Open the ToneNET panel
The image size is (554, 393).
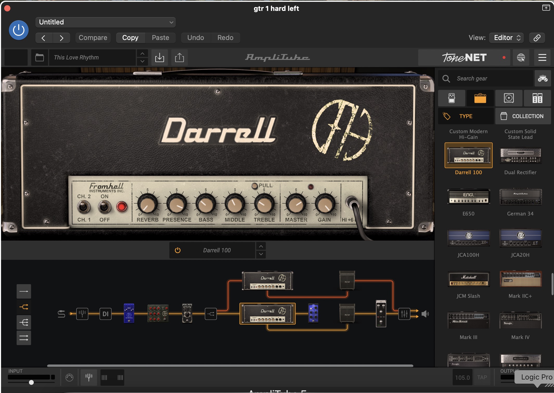pyautogui.click(x=465, y=57)
